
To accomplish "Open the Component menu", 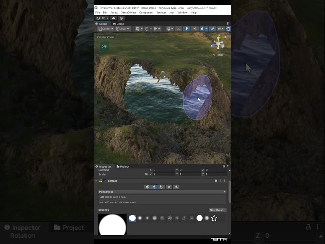I will 146,12.
